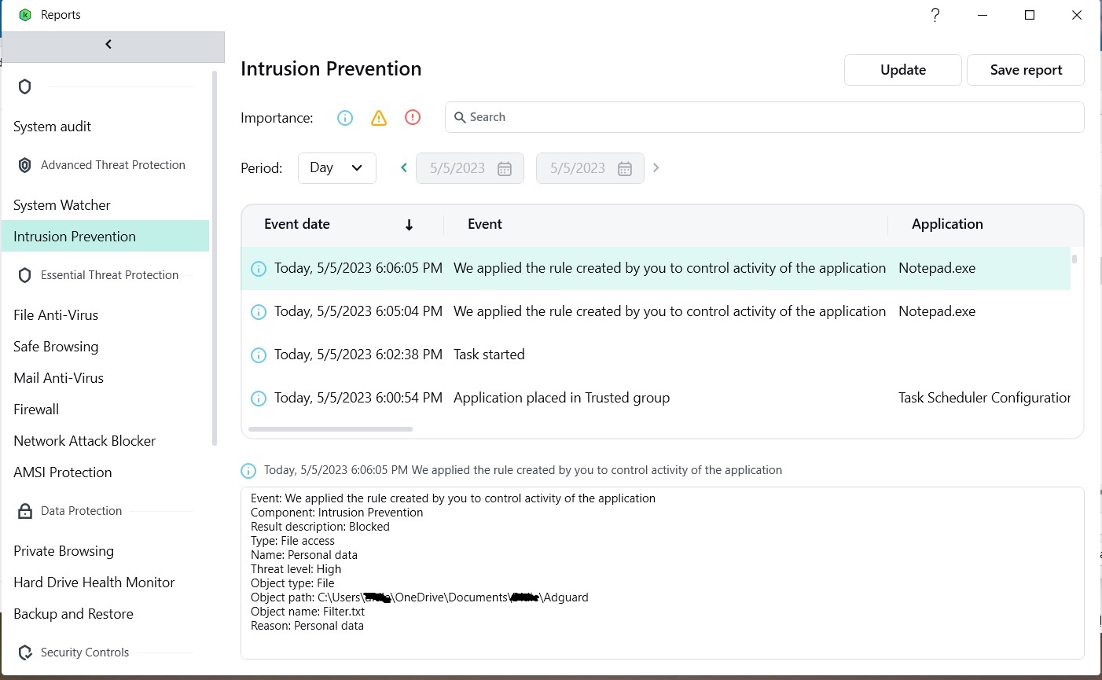Select the 6:05:04 PM Notepad.exe event row
Image resolution: width=1102 pixels, height=680 pixels.
pos(656,312)
